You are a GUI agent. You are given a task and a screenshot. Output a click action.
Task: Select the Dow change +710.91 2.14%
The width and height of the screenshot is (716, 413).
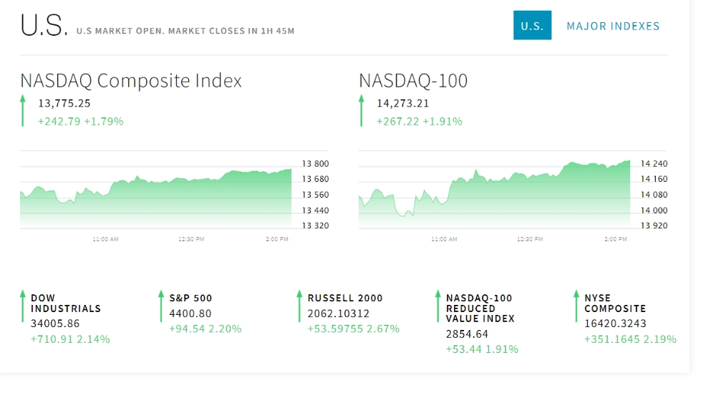[70, 339]
